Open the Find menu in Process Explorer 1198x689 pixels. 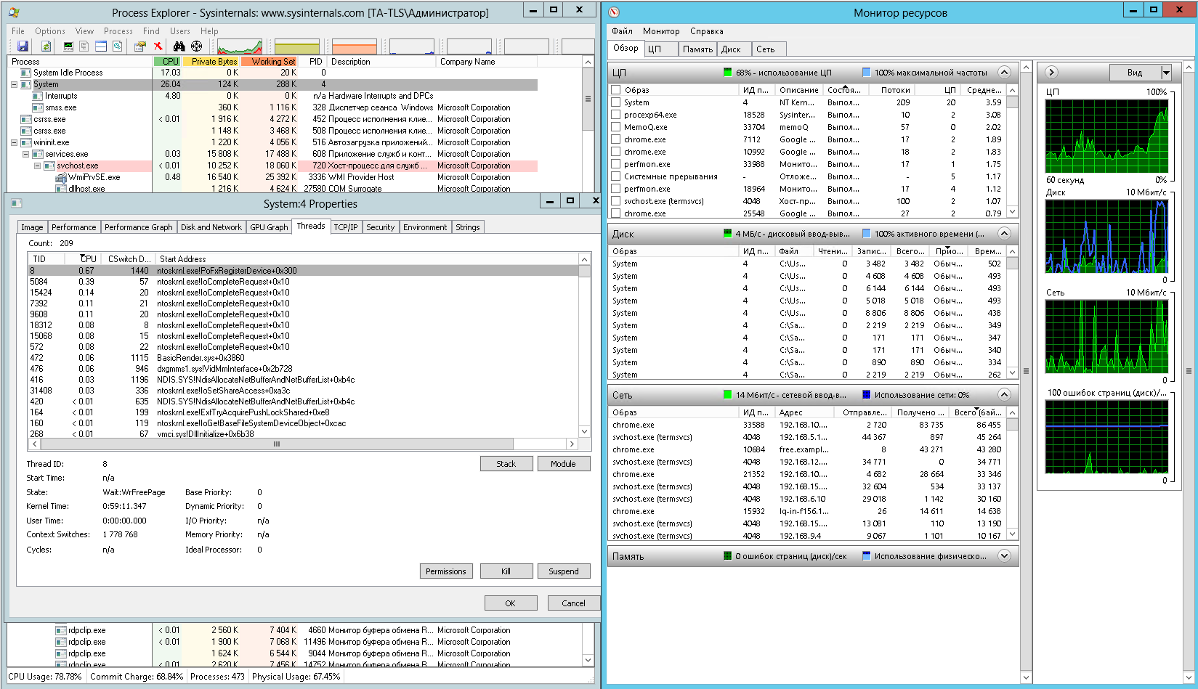151,31
